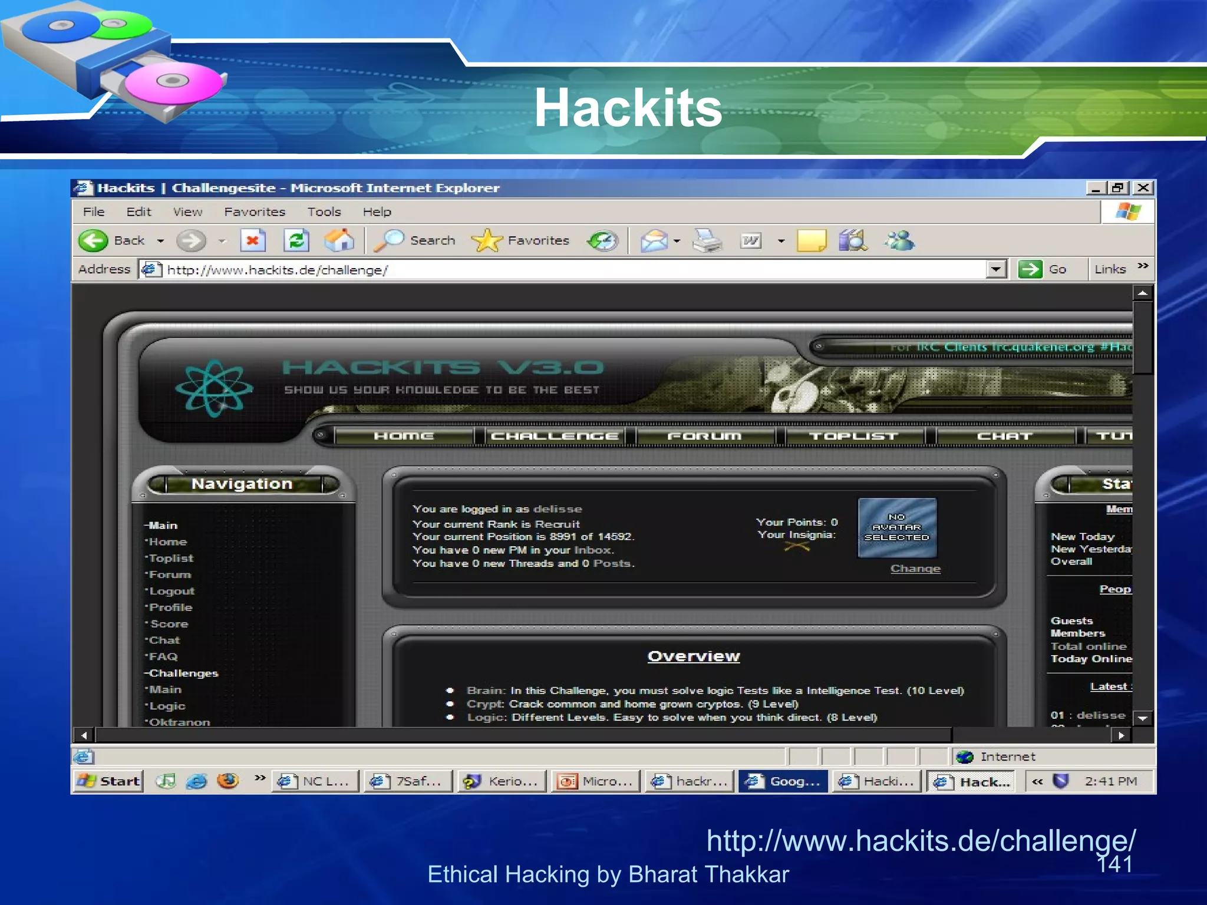Click the Print icon in toolbar
Image resolution: width=1207 pixels, height=905 pixels.
point(707,240)
